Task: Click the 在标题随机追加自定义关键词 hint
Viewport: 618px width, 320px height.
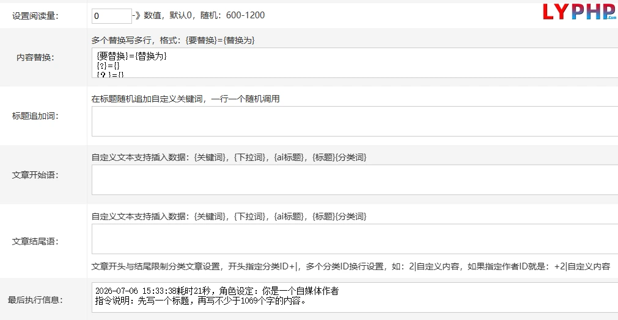Action: pos(186,99)
